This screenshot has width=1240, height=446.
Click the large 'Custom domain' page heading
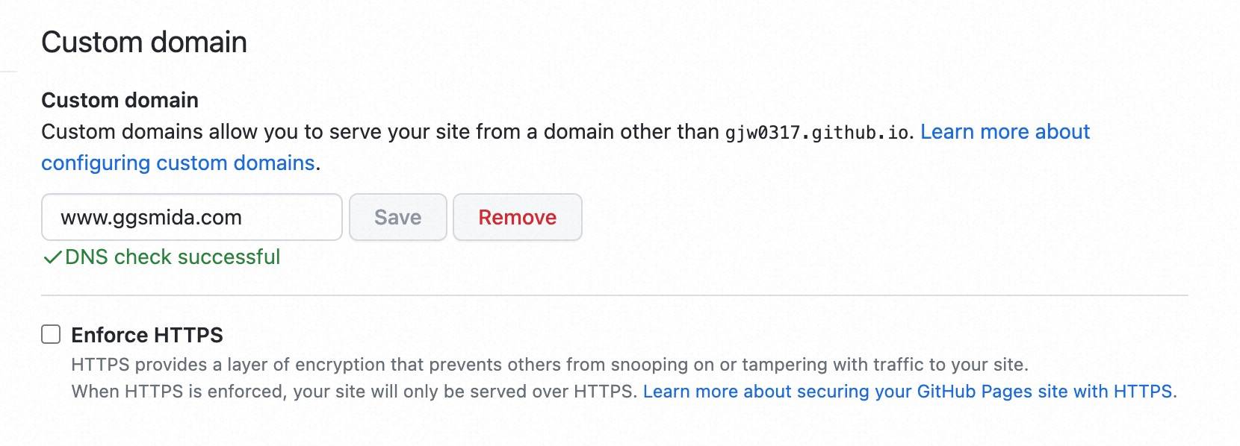144,43
